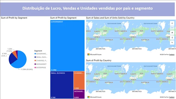Click the 1.32M value in treemap
The height and width of the screenshot is (99, 176).
click(x=76, y=88)
